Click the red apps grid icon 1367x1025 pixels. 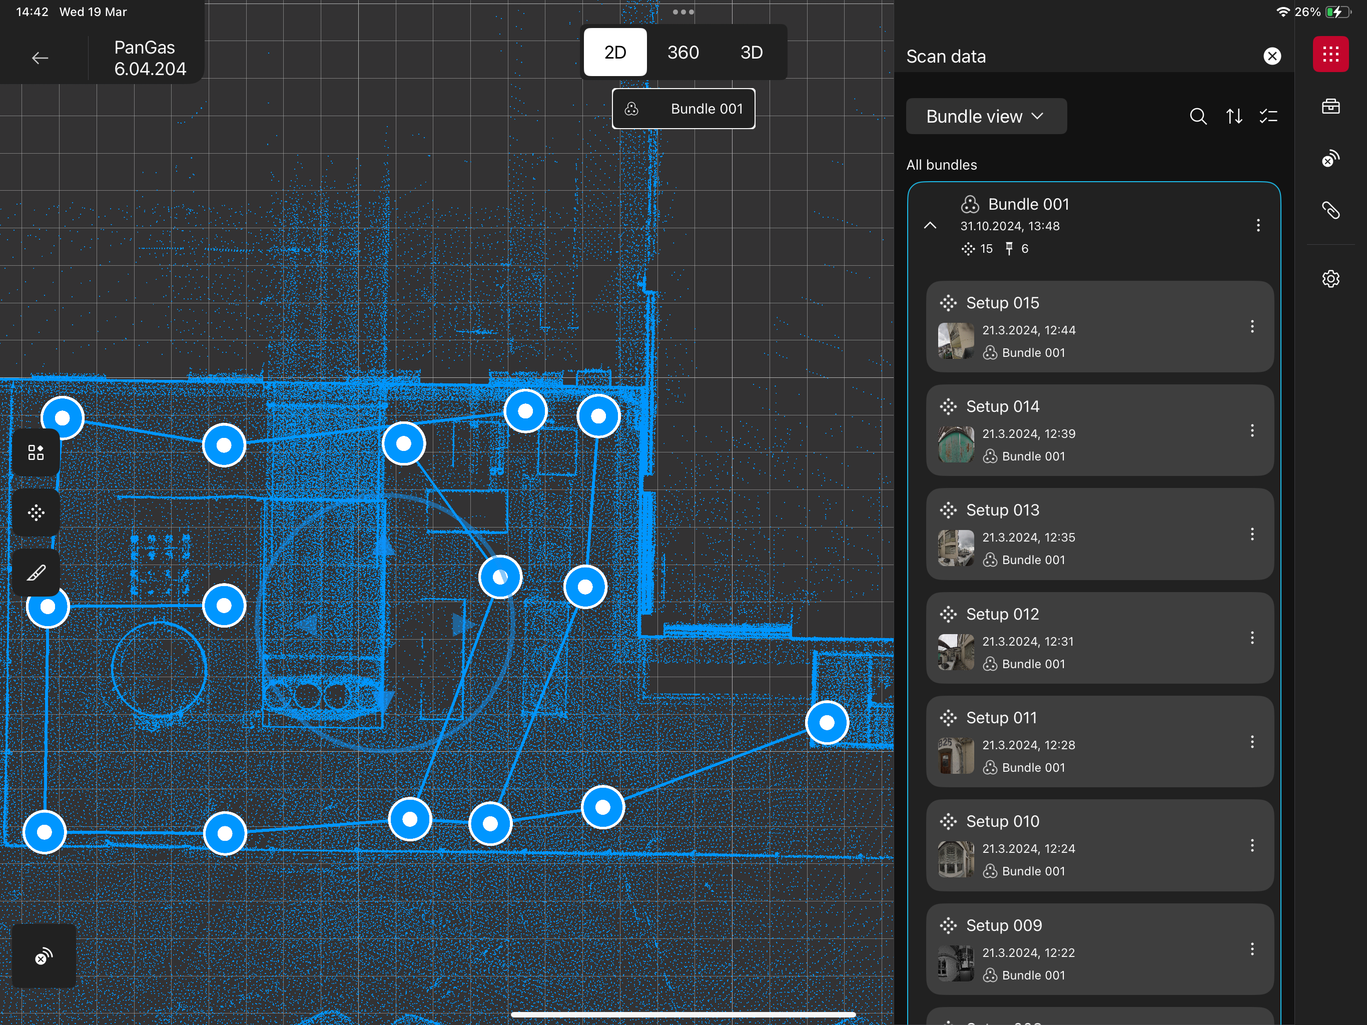[1330, 55]
